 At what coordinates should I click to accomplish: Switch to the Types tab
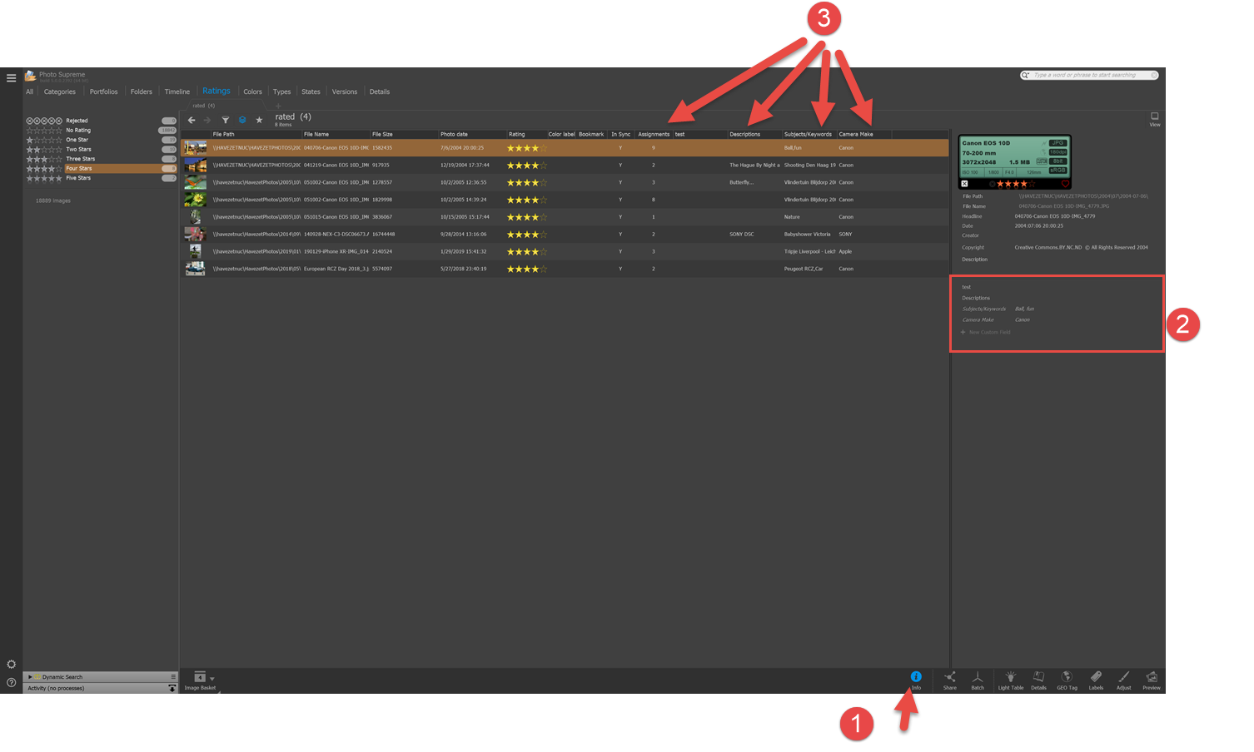pyautogui.click(x=281, y=92)
